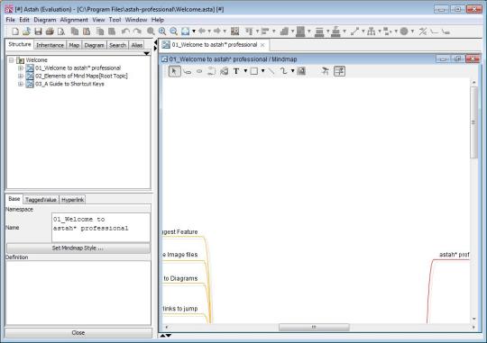Screen dimensions: 487x343
Task: Click the Forward navigation arrow icon
Action: click(217, 31)
